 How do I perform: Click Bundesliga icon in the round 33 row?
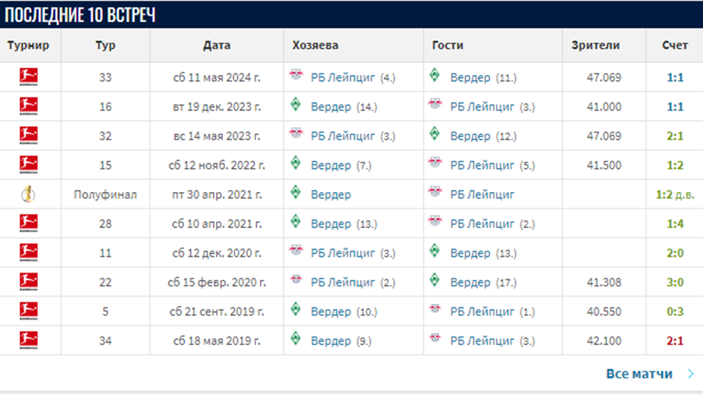point(29,76)
